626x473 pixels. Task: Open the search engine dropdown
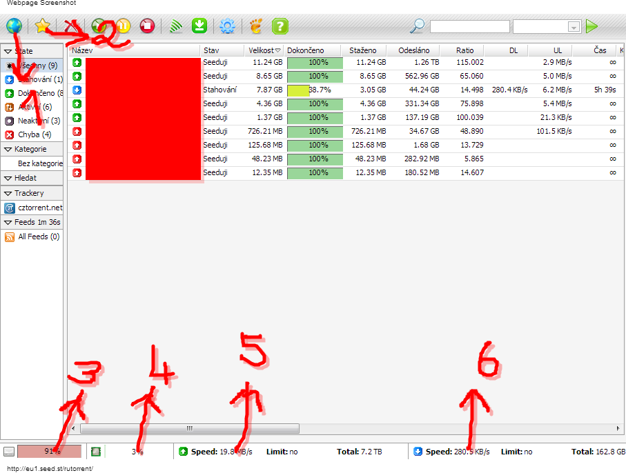pyautogui.click(x=574, y=27)
